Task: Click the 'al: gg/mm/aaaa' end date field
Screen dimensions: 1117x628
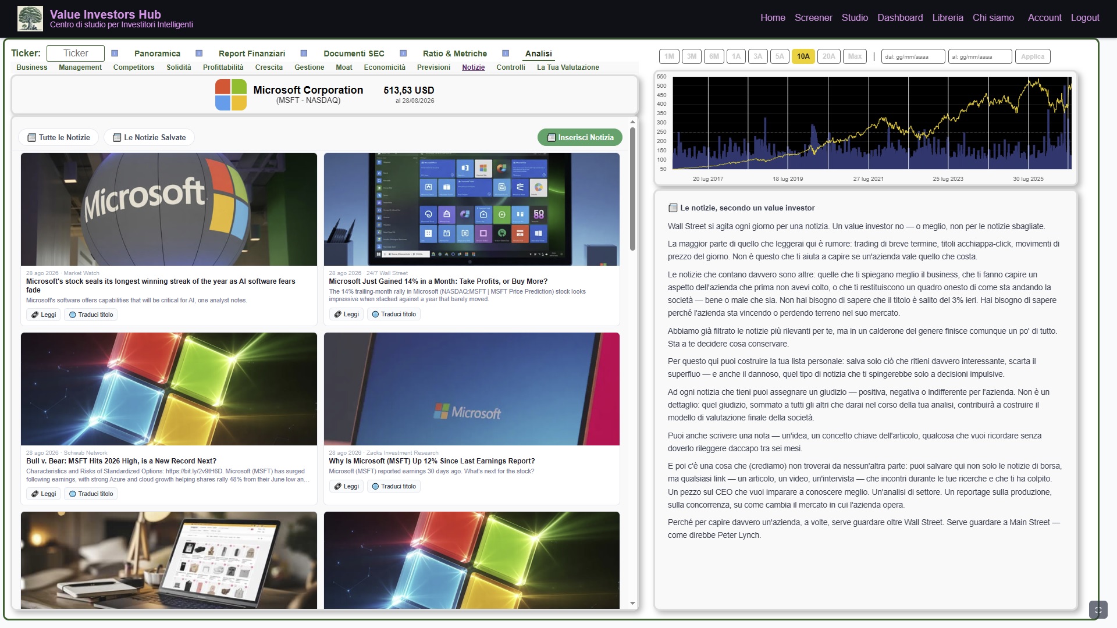Action: click(980, 56)
